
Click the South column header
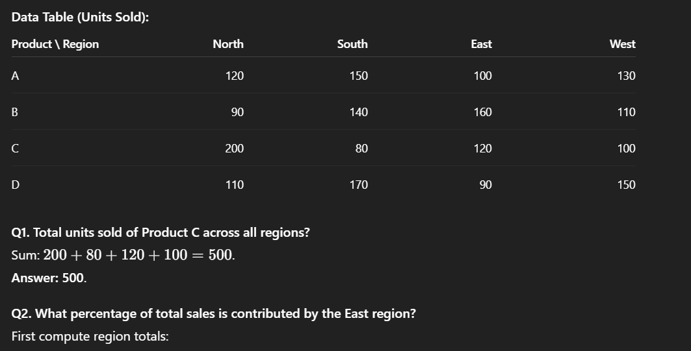point(352,44)
